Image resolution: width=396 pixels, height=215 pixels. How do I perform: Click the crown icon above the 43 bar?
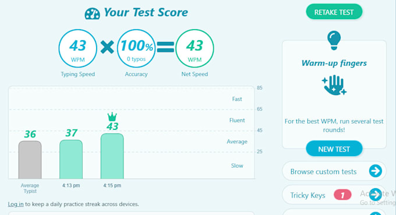[x=112, y=117]
